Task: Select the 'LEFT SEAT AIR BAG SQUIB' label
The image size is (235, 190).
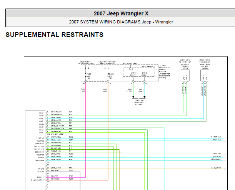Action: [185, 66]
